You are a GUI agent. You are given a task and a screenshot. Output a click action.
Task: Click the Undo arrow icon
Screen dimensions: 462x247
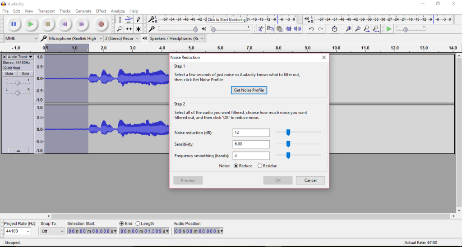(x=311, y=29)
